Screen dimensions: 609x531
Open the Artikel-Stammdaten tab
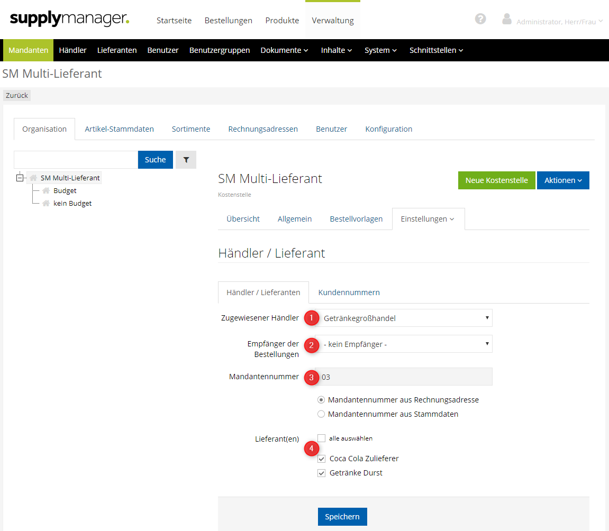(119, 129)
